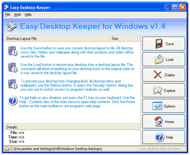
Task: Click 'your desktop files are here' text
Action: 159,149
